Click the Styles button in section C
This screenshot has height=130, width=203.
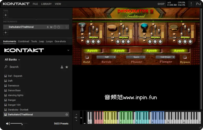coord(155,37)
